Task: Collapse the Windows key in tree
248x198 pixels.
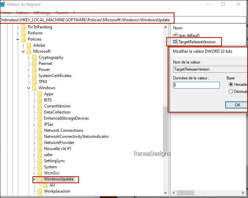Action: [x=28, y=88]
